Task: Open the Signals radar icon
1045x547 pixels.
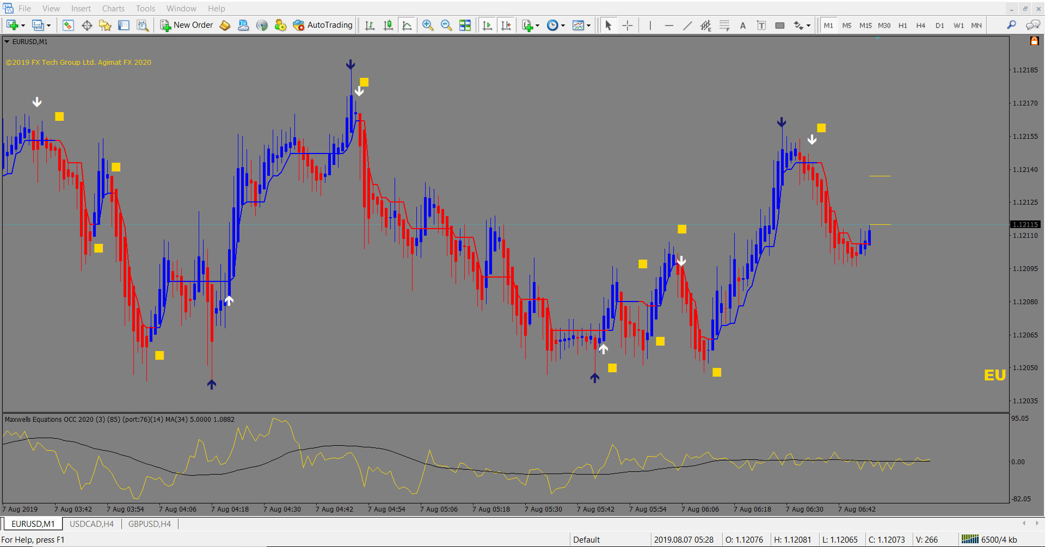Action: (262, 25)
